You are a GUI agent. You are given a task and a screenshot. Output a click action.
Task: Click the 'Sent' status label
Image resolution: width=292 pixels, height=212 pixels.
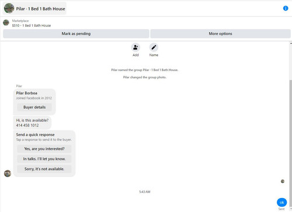[281, 209]
